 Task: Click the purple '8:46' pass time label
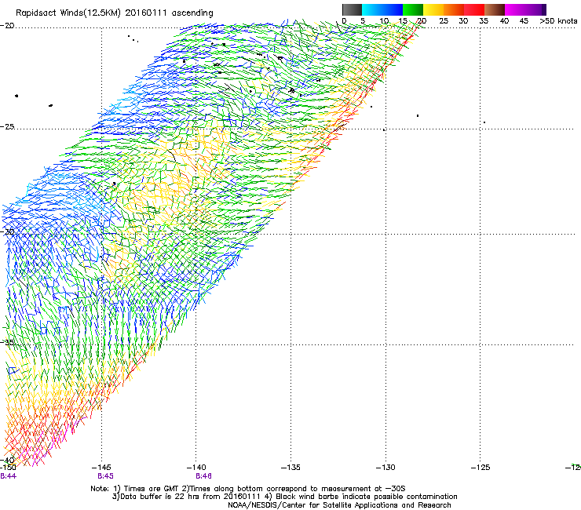point(204,476)
